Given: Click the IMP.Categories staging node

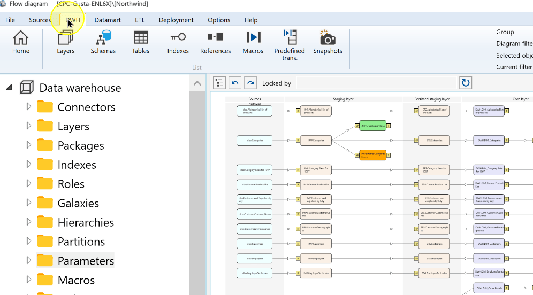Looking at the screenshot, I should (x=316, y=140).
